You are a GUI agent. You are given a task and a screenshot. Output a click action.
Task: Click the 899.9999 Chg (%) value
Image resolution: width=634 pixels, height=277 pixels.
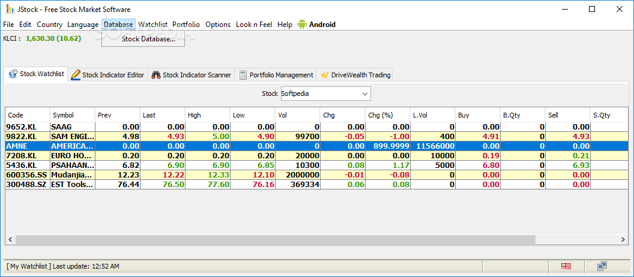coord(387,146)
